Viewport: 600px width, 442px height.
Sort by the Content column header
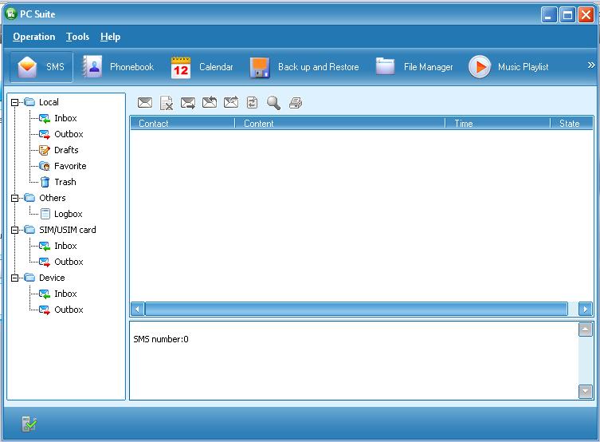point(339,124)
